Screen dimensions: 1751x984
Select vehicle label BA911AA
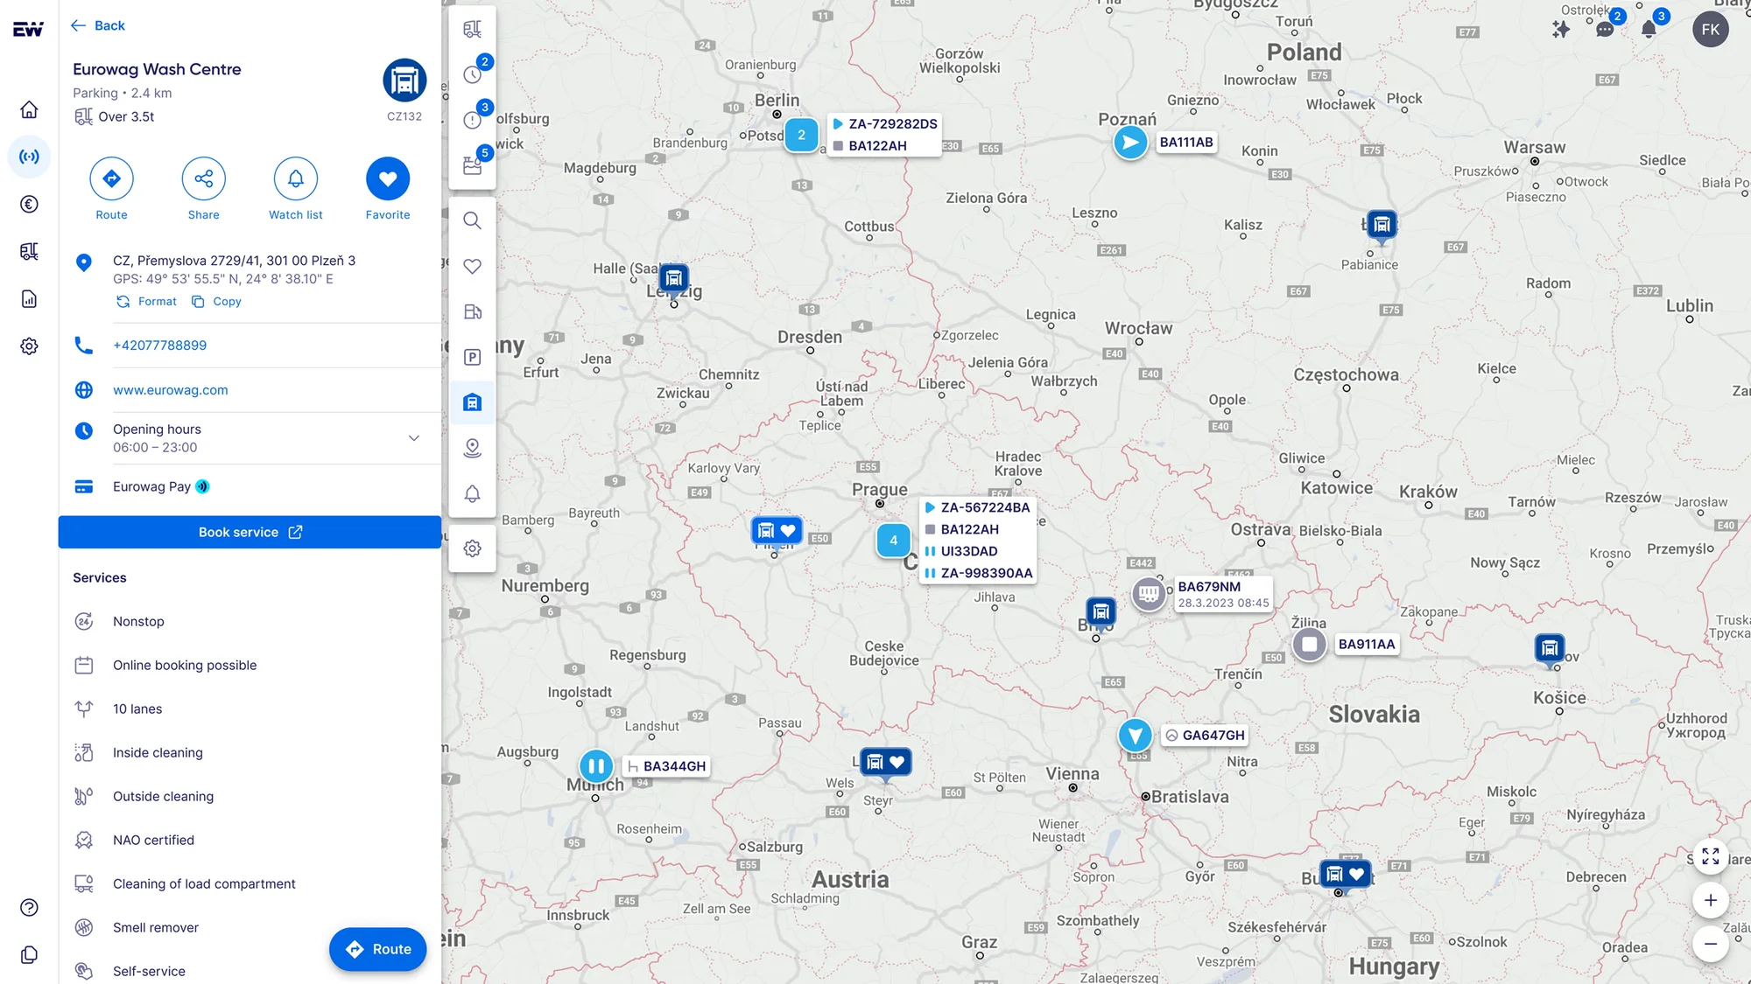pyautogui.click(x=1367, y=645)
